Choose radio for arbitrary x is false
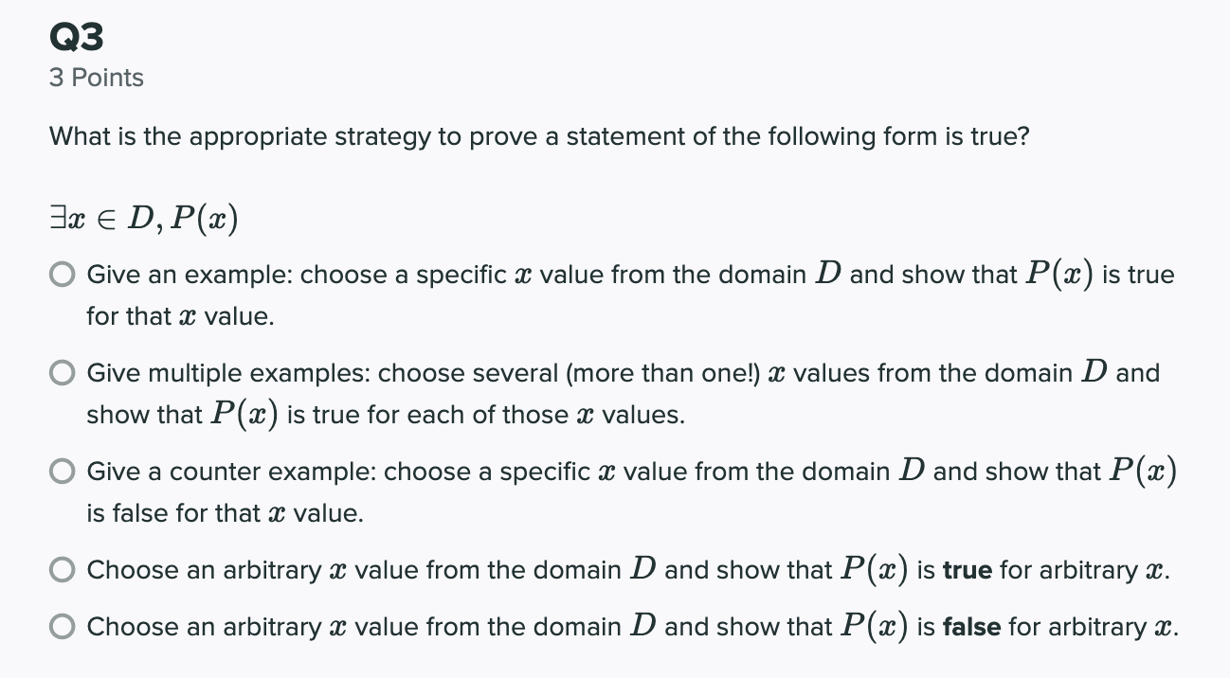 coord(63,628)
